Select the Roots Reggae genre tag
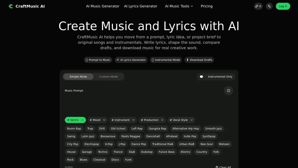 (x=131, y=136)
